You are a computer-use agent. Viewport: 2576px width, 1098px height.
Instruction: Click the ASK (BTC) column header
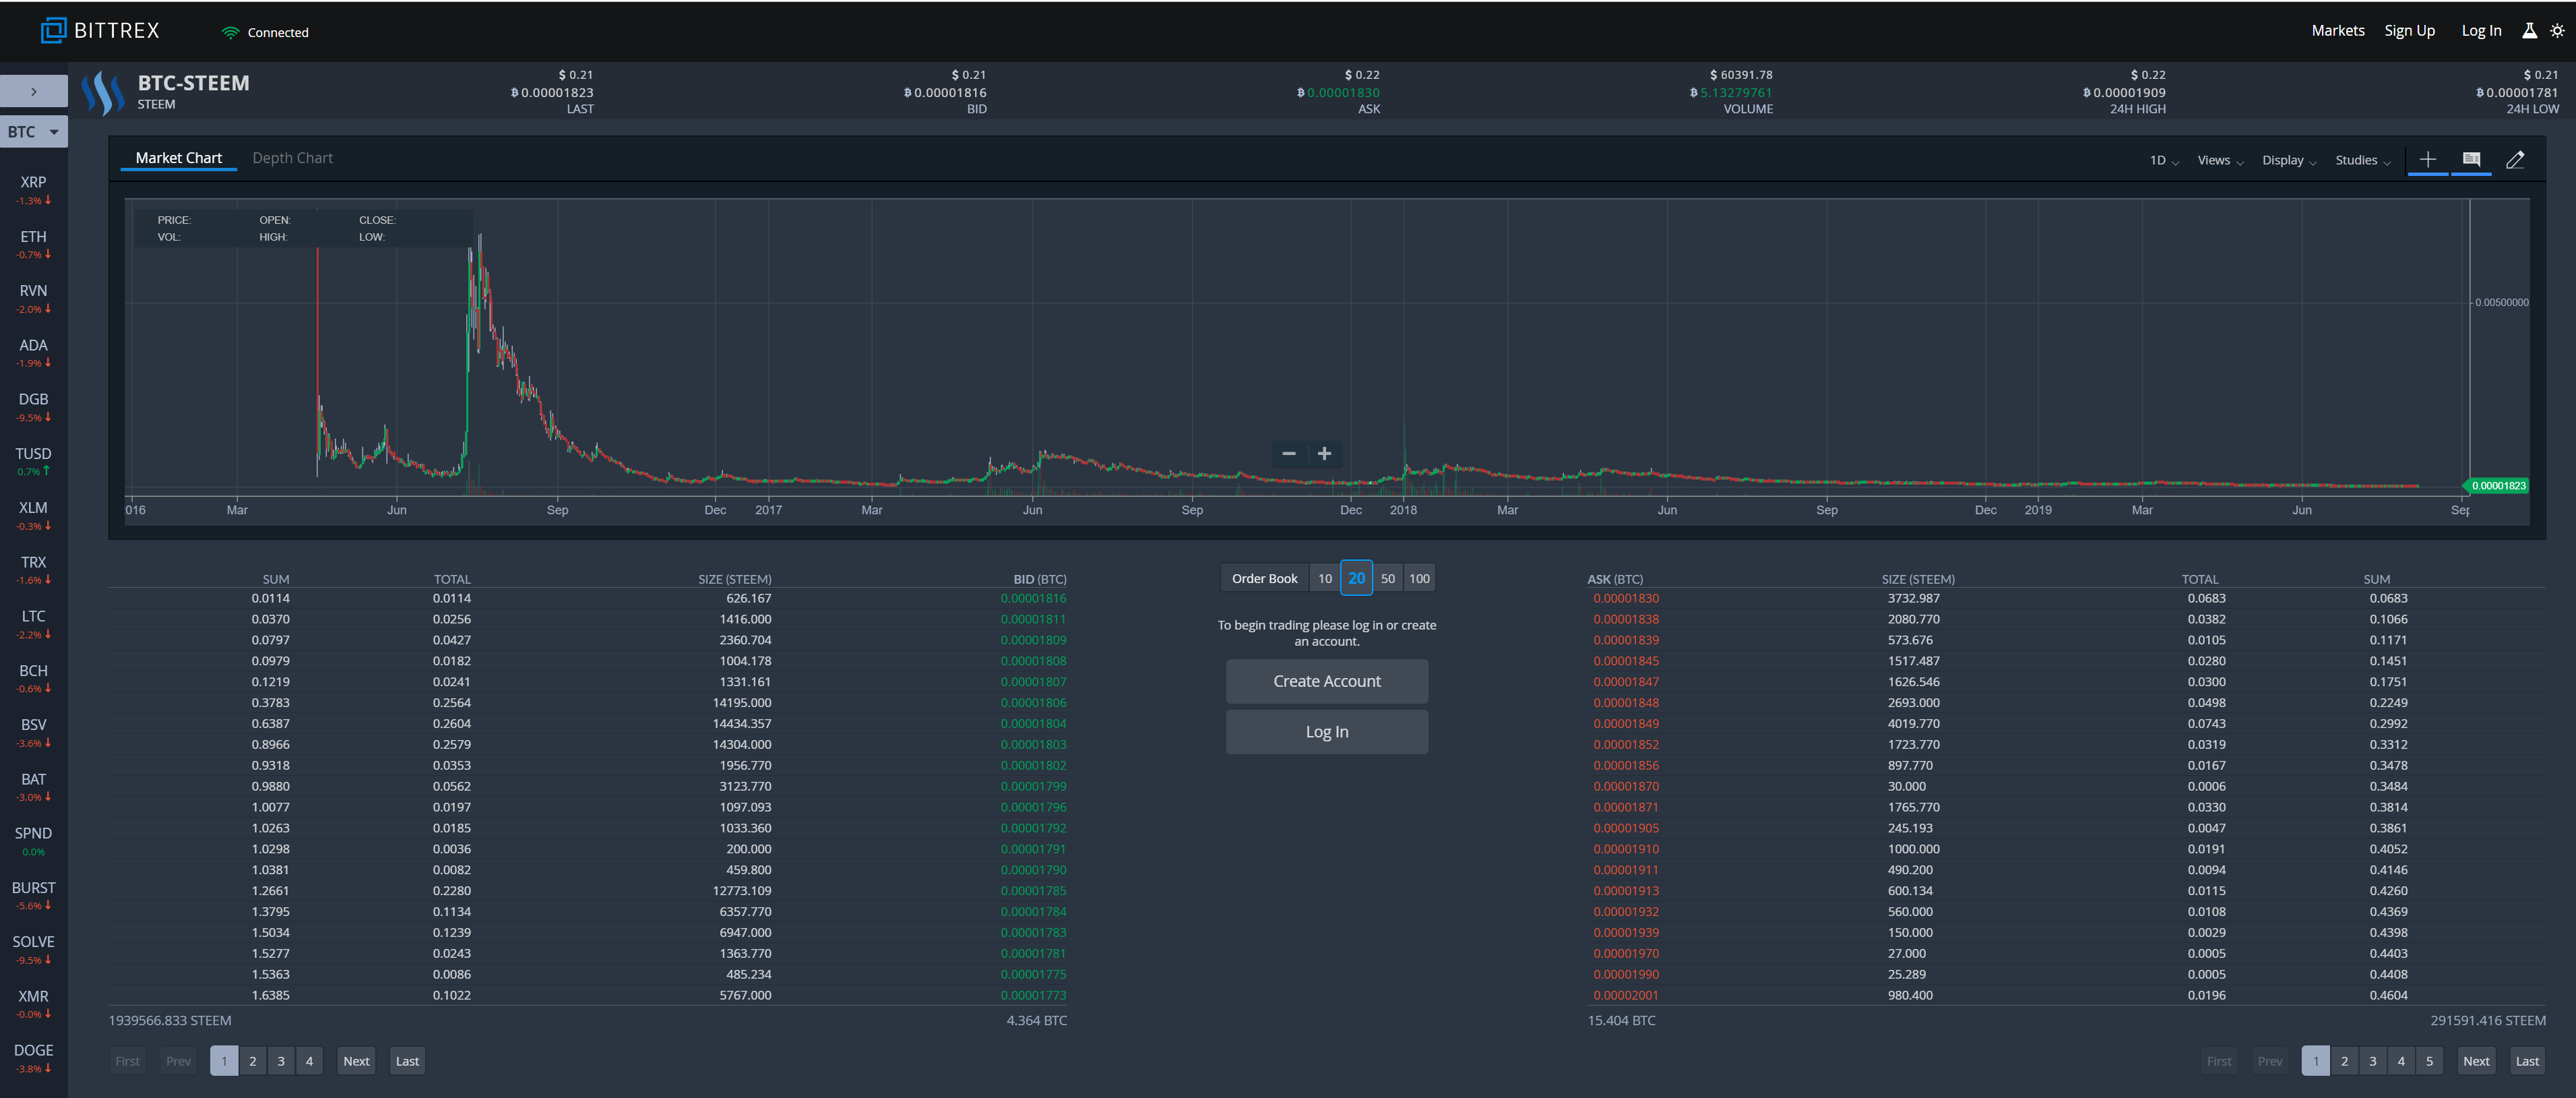tap(1614, 579)
